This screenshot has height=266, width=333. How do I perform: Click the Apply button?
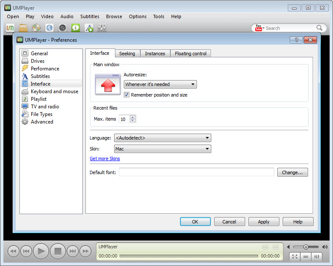264,221
